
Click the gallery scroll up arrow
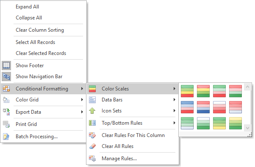point(247,87)
